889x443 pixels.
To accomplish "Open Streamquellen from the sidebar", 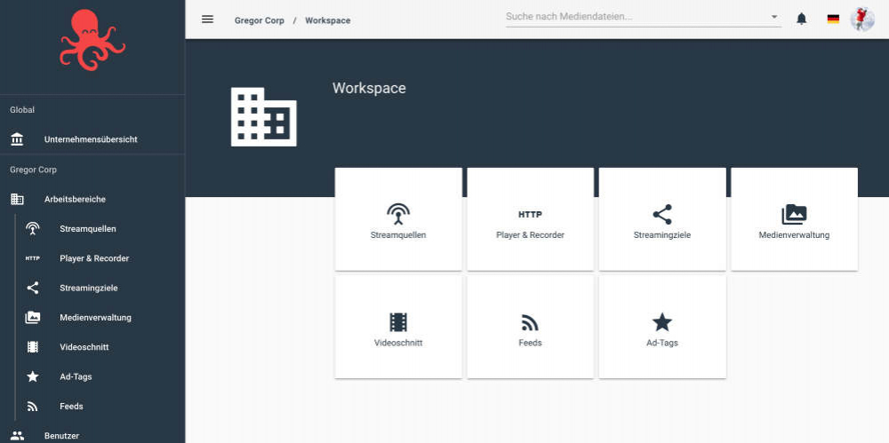I will (x=88, y=229).
